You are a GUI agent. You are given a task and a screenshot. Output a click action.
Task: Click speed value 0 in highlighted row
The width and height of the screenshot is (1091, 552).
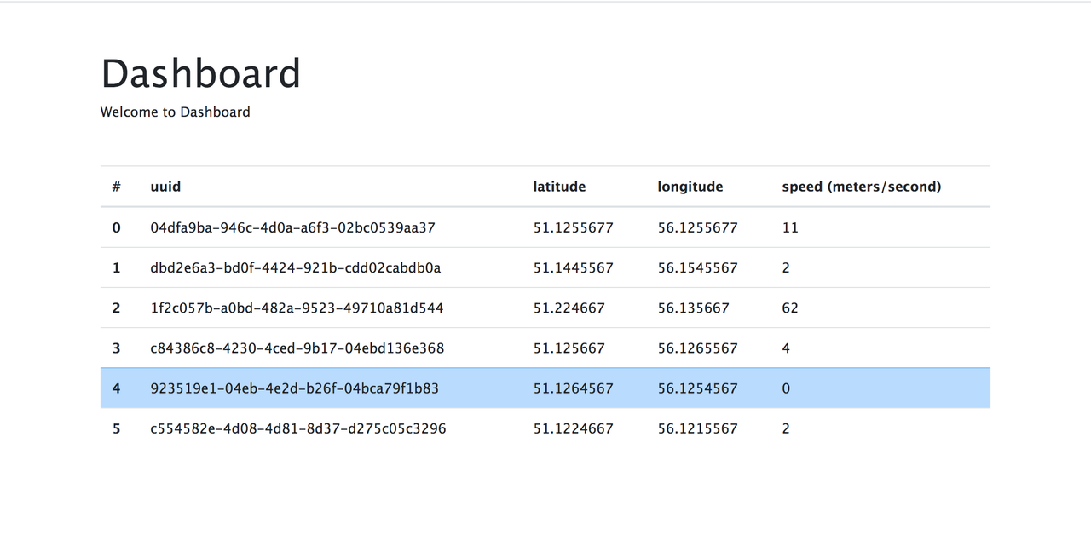pos(786,388)
